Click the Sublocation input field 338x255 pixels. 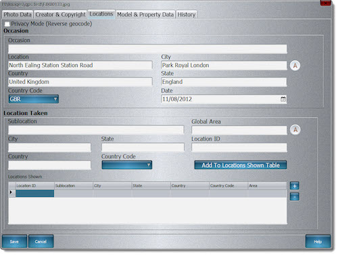[96, 130]
